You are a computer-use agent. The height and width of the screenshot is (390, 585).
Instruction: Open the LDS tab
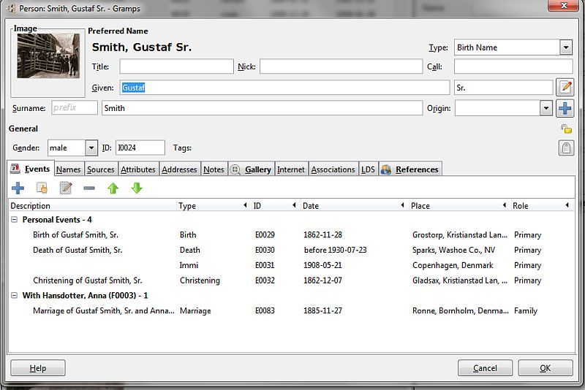pos(369,169)
